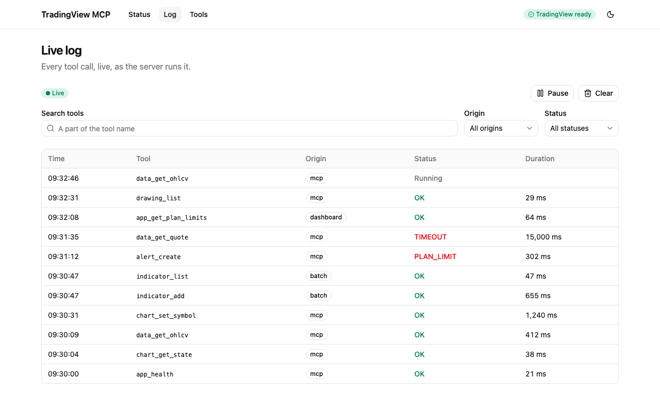Click the Duration column header

click(540, 159)
